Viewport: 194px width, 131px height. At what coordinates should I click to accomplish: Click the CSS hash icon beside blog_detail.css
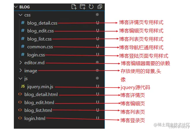[23, 23]
